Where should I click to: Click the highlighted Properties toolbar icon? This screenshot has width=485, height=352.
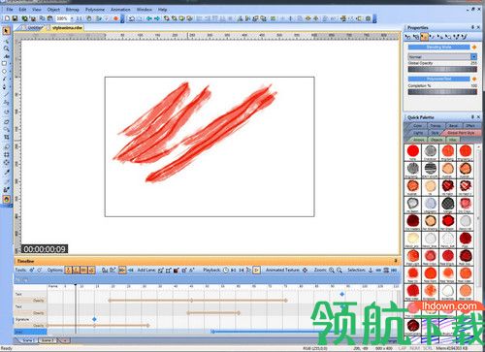425,37
